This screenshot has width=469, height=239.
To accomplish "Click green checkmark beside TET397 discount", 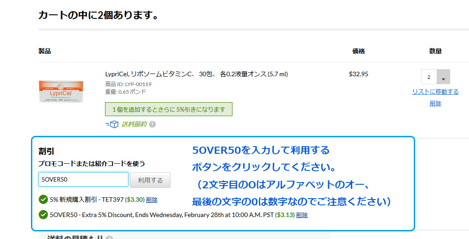I will 43,200.
